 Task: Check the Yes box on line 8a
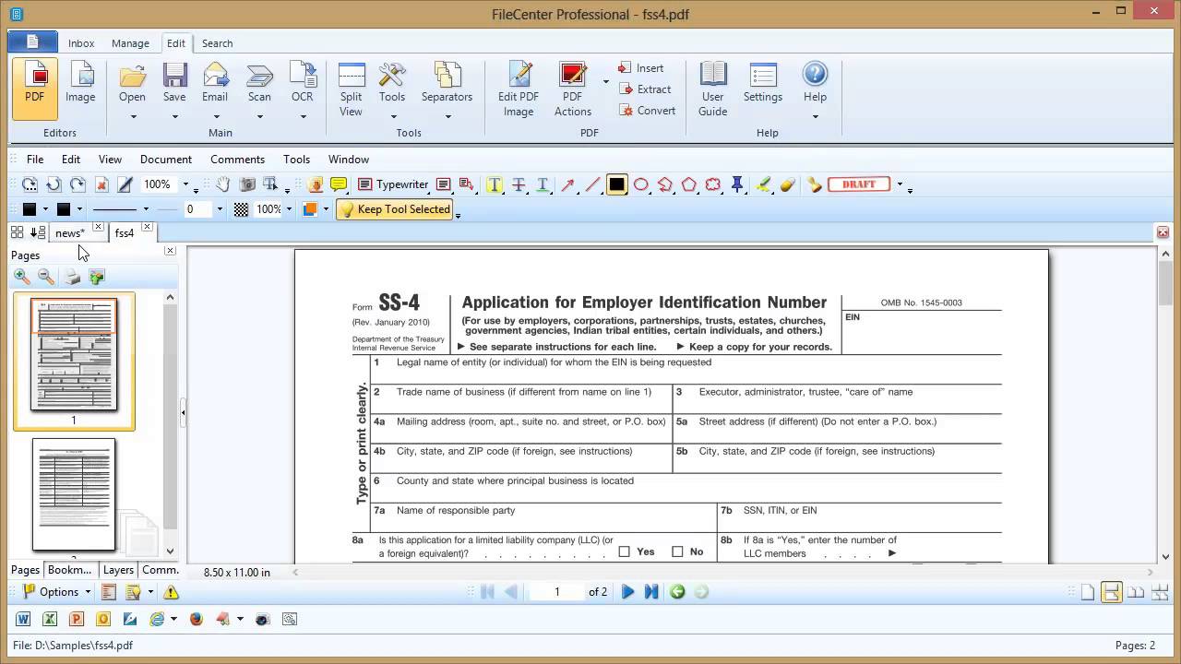coord(625,551)
